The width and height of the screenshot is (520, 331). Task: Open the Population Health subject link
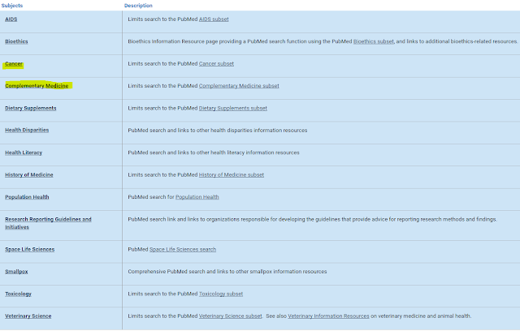[27, 197]
